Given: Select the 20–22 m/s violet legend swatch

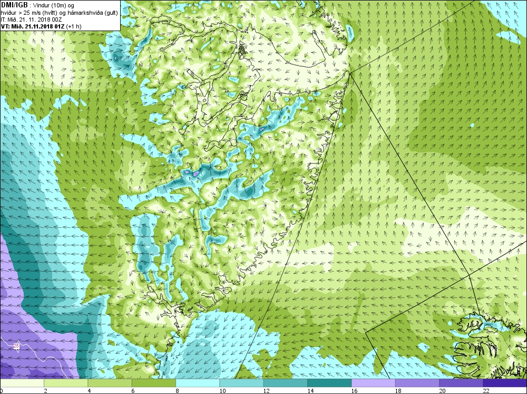Looking at the screenshot, I should [x=461, y=383].
